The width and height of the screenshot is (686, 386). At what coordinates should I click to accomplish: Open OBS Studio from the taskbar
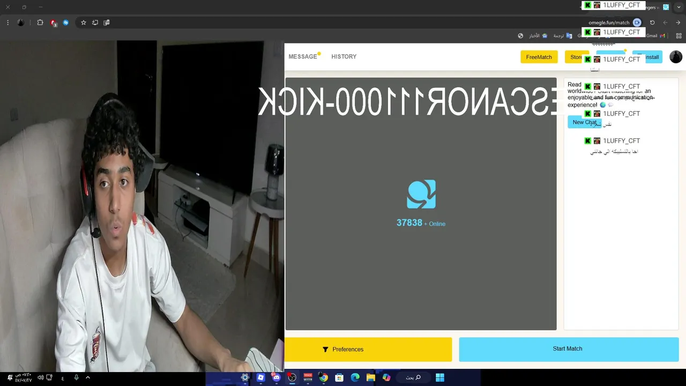pos(292,378)
